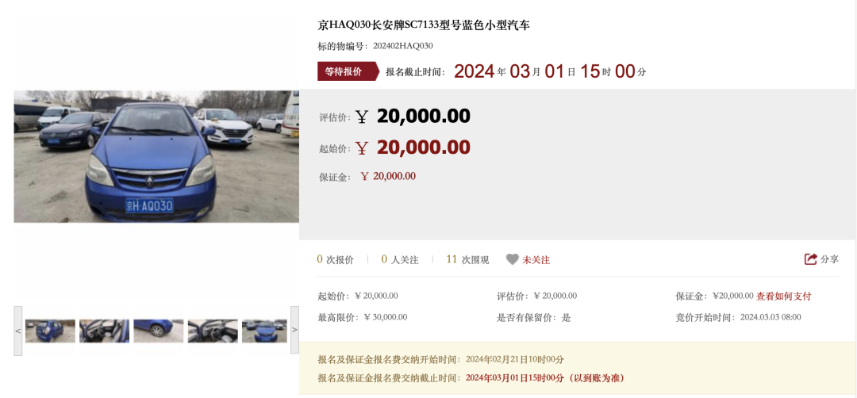The image size is (857, 398).
Task: Click the 0 次报价 bid count
Action: 335,259
